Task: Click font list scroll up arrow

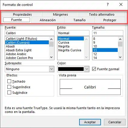Action: point(51,39)
